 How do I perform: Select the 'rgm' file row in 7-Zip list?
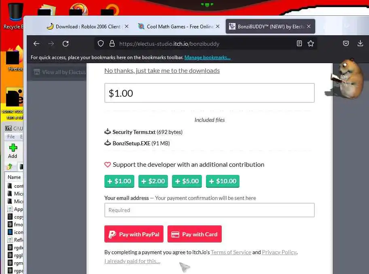(x=15, y=263)
